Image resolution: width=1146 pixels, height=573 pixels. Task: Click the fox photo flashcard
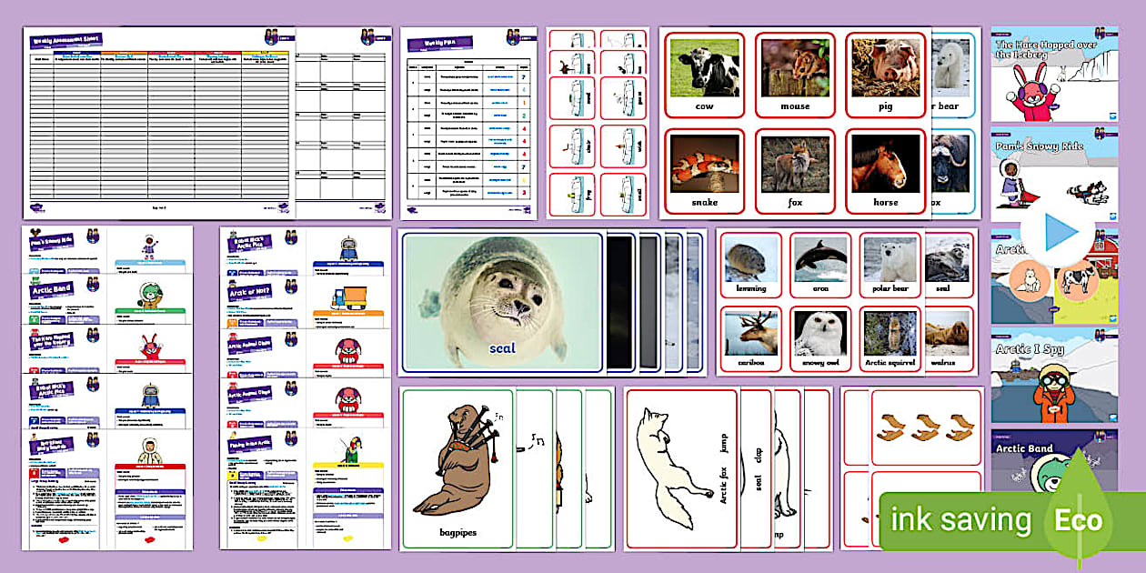[x=796, y=168]
